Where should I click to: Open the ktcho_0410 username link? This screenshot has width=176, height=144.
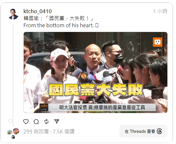[x=37, y=11]
